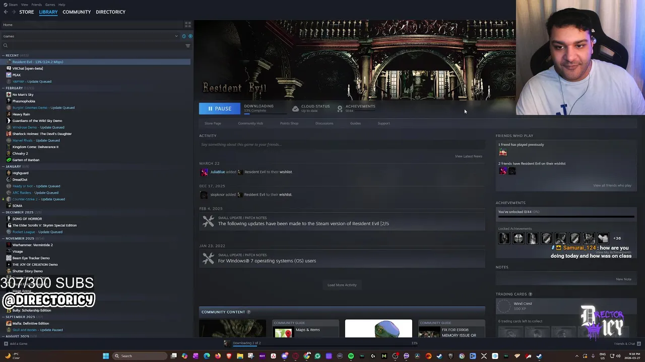
Task: Click the Warhammer: Vermintide 2 icon
Action: pos(9,245)
